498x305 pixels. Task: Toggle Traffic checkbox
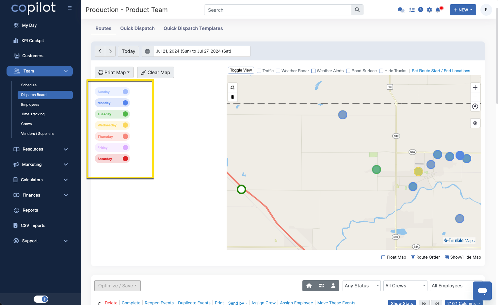tap(259, 71)
